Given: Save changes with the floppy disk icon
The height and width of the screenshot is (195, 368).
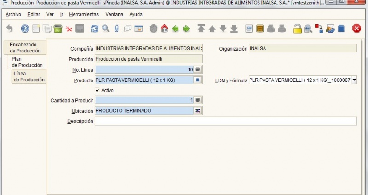Looking at the screenshot, I should tap(80, 29).
